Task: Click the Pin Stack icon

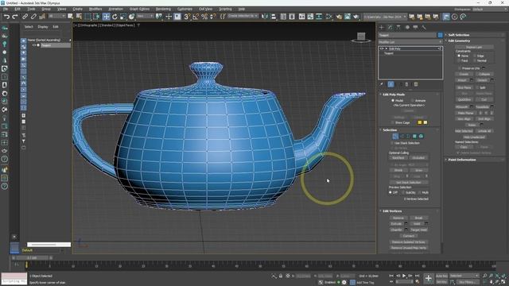Action: click(382, 84)
